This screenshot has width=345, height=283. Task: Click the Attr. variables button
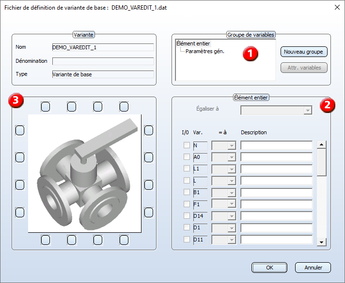pyautogui.click(x=304, y=68)
